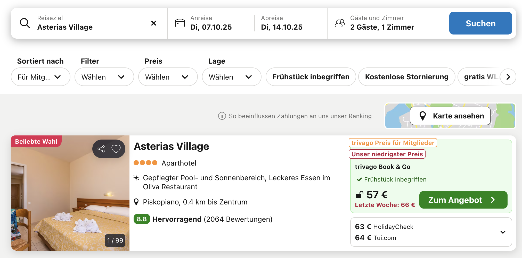Click the Asterias Village hotel title
The height and width of the screenshot is (258, 522).
172,146
